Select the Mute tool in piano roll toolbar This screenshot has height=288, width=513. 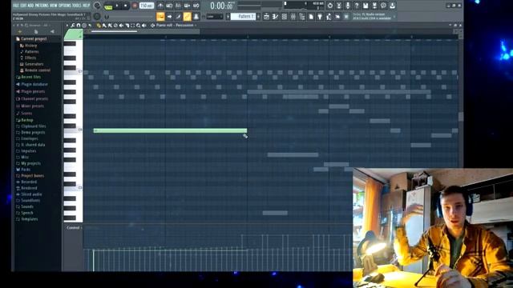coord(121,25)
